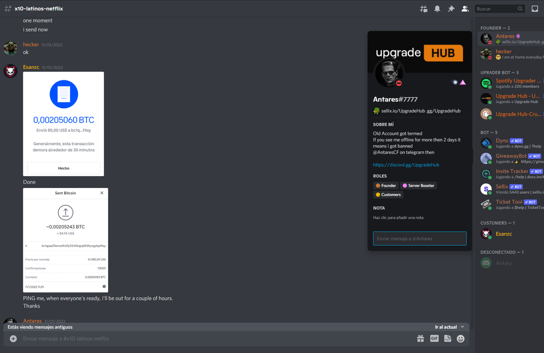
Task: Click the plus attachment button
Action: click(x=13, y=338)
